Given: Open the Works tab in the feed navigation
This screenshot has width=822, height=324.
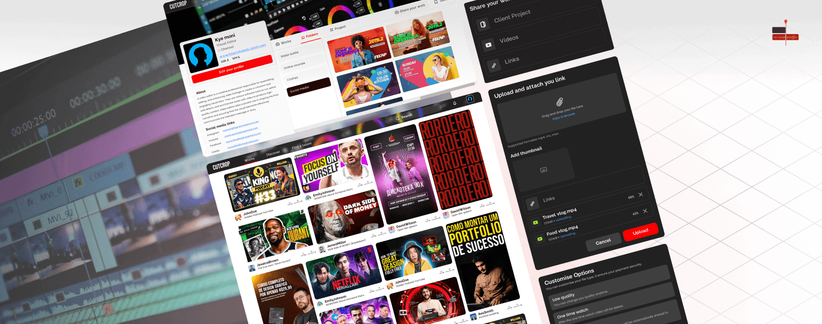Looking at the screenshot, I should pos(249,159).
